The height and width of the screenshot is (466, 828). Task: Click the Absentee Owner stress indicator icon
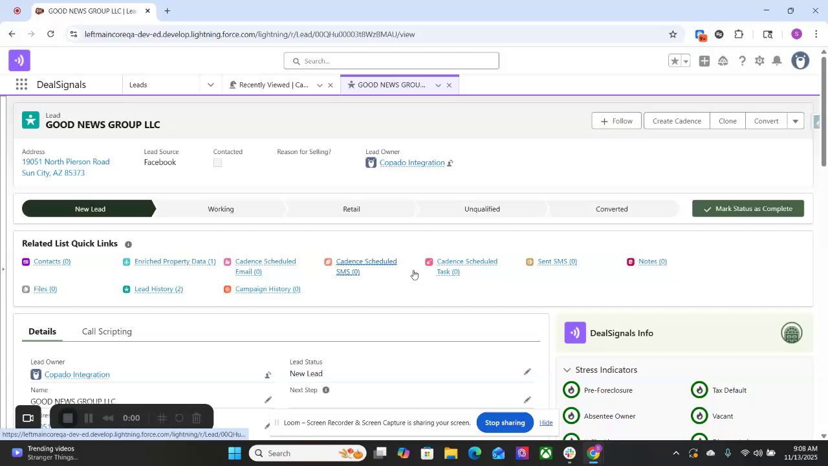click(x=571, y=416)
